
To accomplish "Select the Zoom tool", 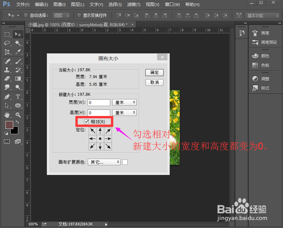I will [x=18, y=115].
